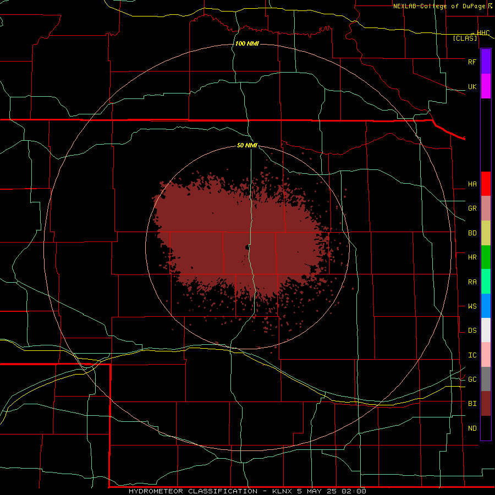Click the 'HA' legend label
The height and width of the screenshot is (495, 495).
[x=472, y=184]
